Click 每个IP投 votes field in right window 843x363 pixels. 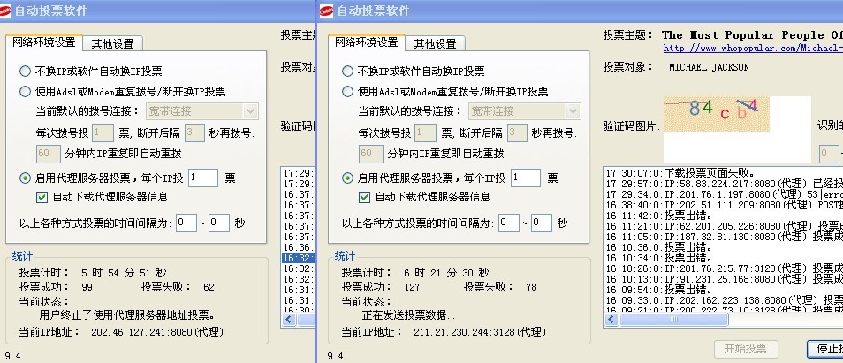point(526,178)
